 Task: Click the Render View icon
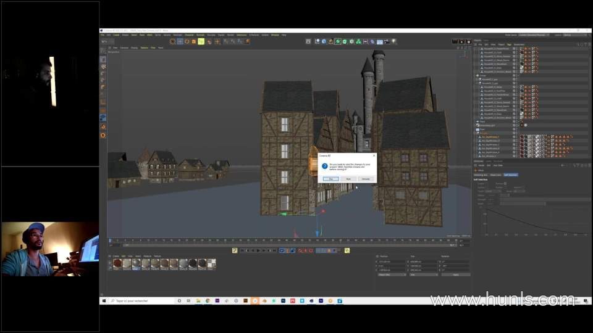(455, 41)
